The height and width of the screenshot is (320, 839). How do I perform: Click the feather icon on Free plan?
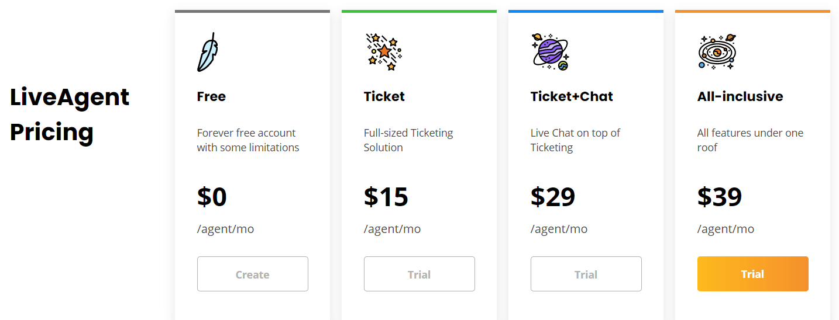tap(207, 52)
